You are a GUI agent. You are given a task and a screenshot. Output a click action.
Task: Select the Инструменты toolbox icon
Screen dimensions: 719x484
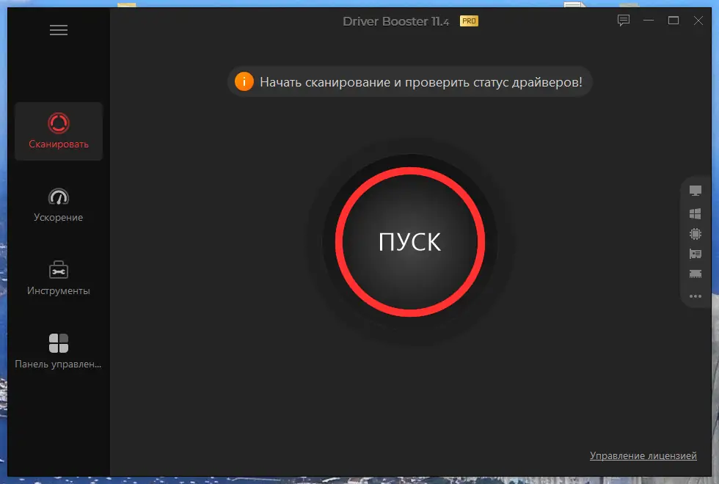[x=58, y=267]
